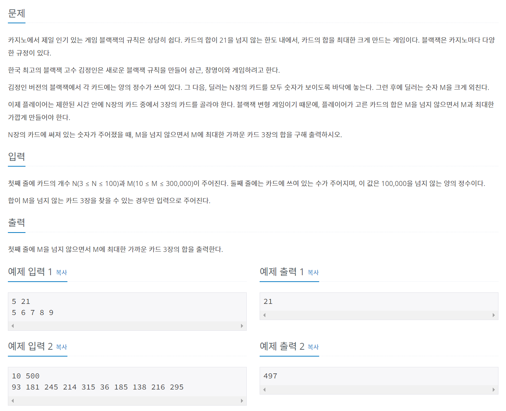Screen dimensions: 506x411
Task: Click the sample input line "5 6 7 8 9"
Action: tap(33, 312)
